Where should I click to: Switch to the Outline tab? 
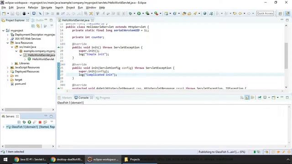[37, 20]
